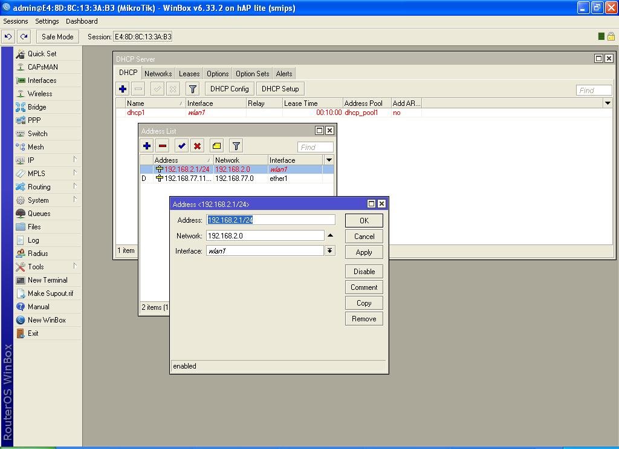Launch New WinBox
This screenshot has height=449, width=619.
[x=47, y=320]
